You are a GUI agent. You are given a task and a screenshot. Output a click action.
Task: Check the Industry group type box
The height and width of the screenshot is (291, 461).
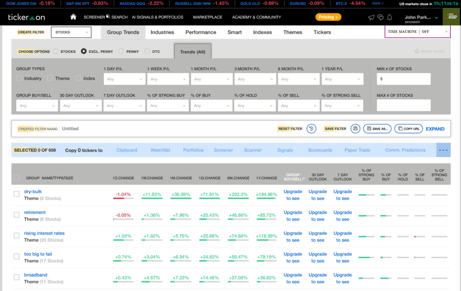point(19,78)
